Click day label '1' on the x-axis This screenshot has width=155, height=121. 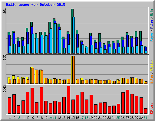[x=10, y=118]
